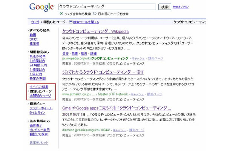Image resolution: width=230 pixels, height=151 pixels.
Task: Click 基本情報のみ sidebar heading
Action: [40, 121]
